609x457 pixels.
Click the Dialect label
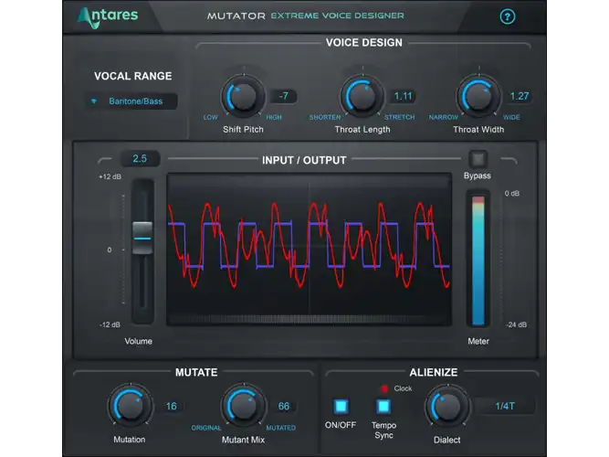tap(447, 440)
